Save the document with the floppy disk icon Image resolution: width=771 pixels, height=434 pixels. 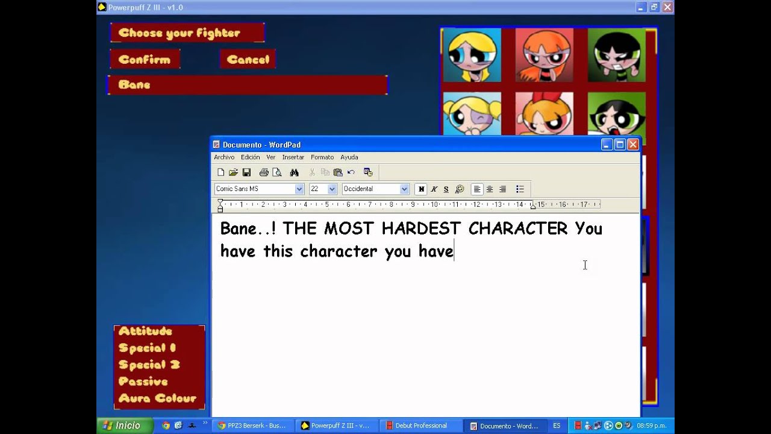246,172
